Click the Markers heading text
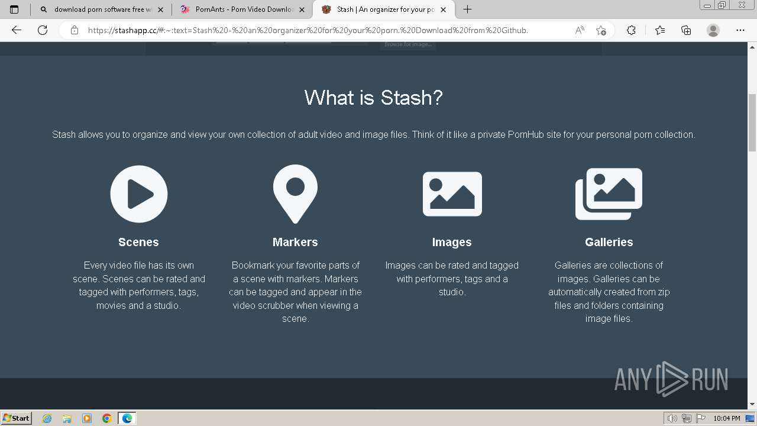Screen dimensions: 757x426 click(295, 242)
